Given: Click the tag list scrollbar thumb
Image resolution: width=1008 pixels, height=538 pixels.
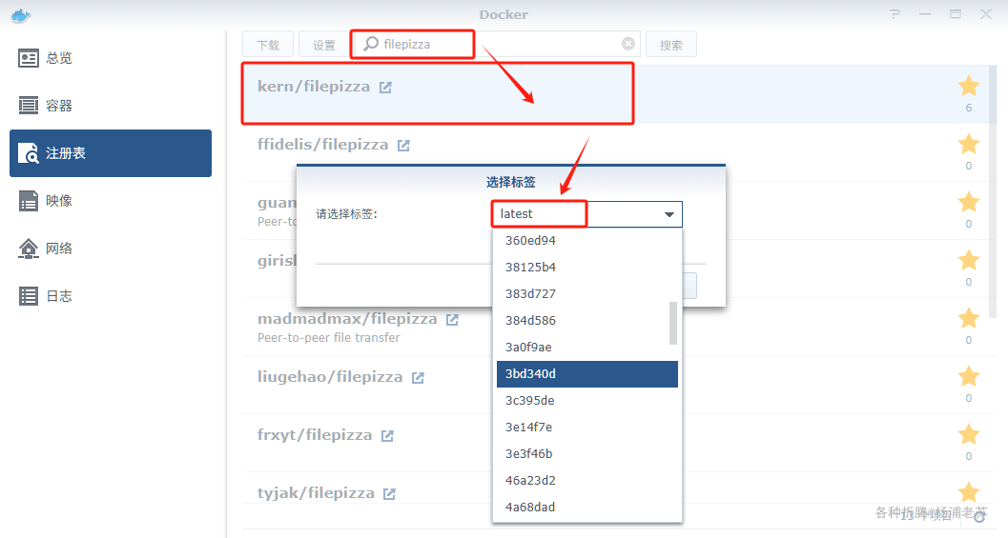Looking at the screenshot, I should (673, 323).
